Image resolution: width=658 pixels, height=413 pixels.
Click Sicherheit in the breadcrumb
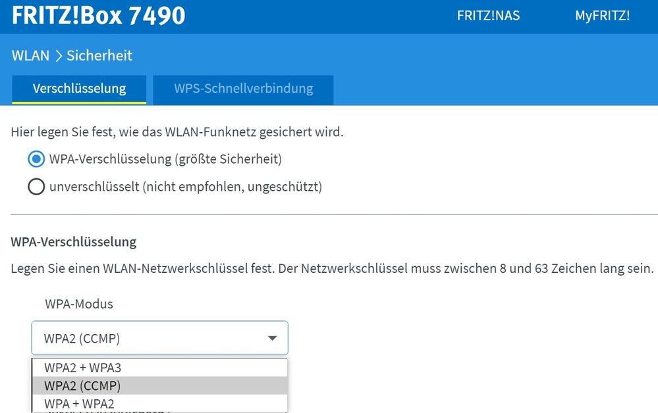coord(99,55)
